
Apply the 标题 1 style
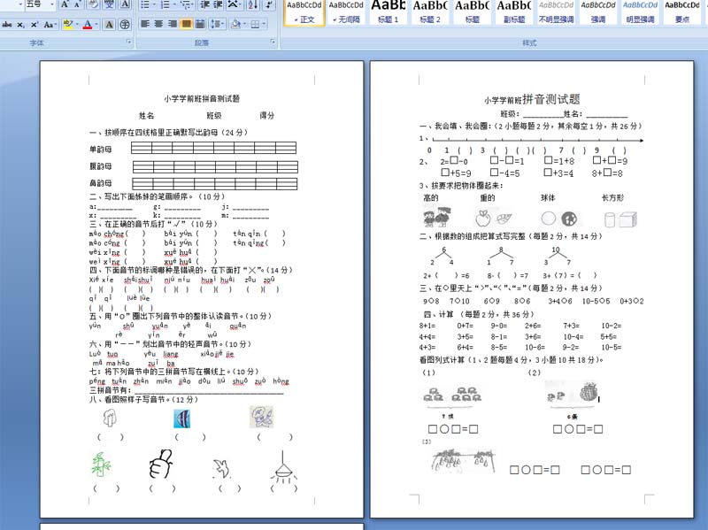pos(389,12)
